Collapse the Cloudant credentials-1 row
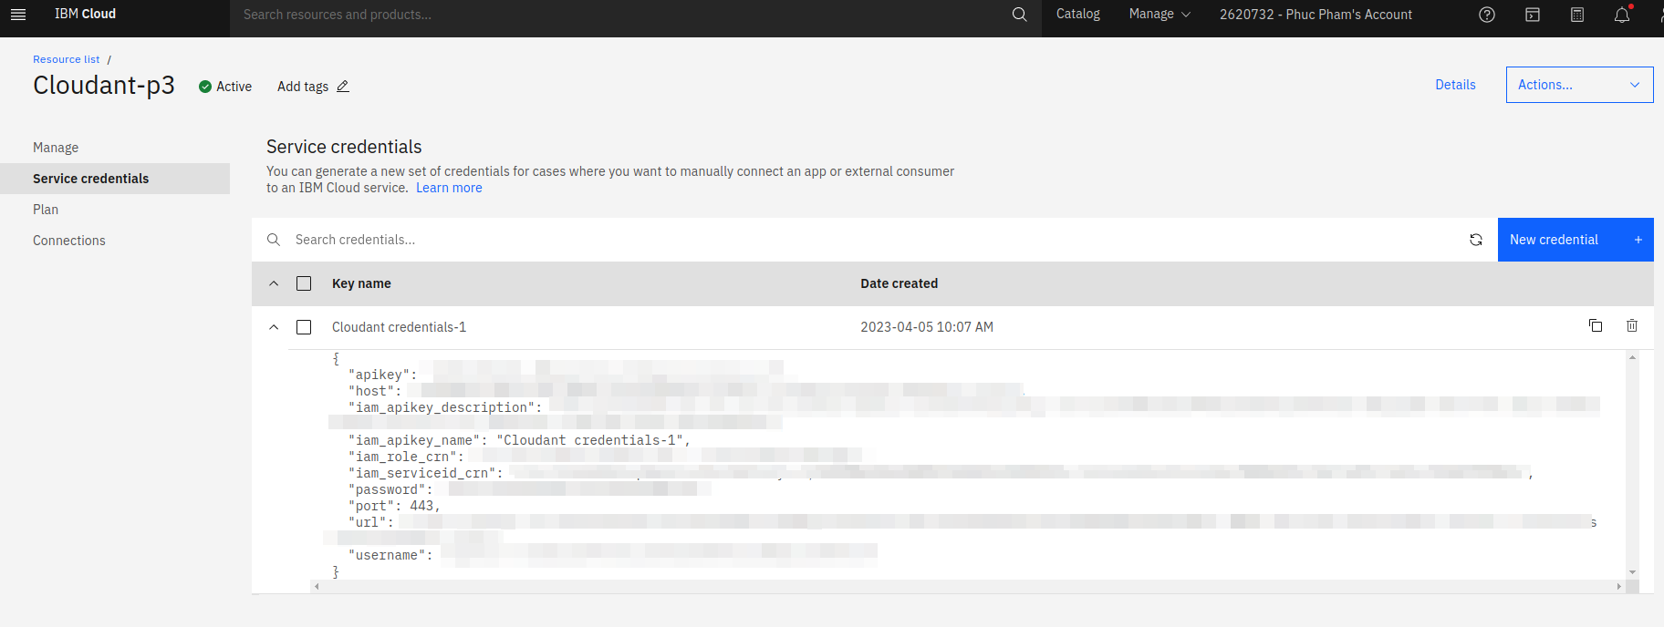The image size is (1664, 627). 274,327
